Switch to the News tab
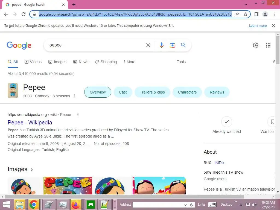 coord(81,62)
